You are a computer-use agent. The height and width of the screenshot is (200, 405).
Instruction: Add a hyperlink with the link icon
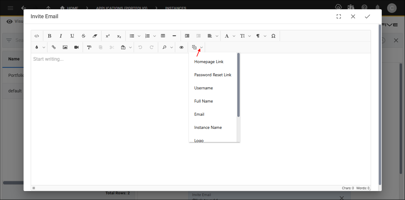pyautogui.click(x=54, y=47)
